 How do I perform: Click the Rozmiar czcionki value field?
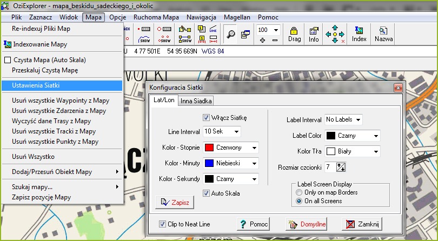coord(330,168)
